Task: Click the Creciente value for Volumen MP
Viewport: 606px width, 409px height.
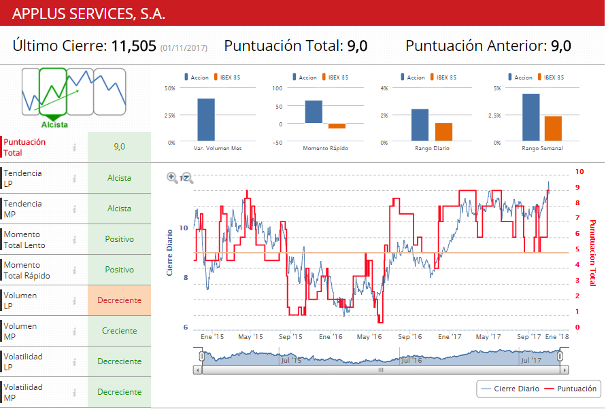Action: 119,331
